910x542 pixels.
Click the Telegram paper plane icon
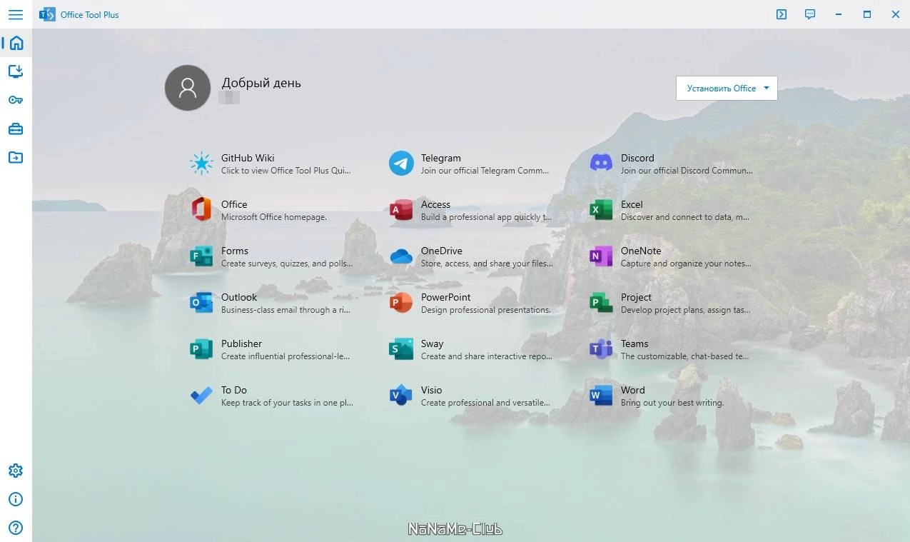point(401,164)
